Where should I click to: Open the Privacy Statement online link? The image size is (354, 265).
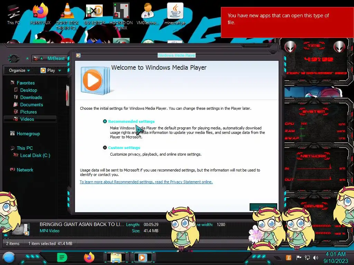pyautogui.click(x=146, y=182)
